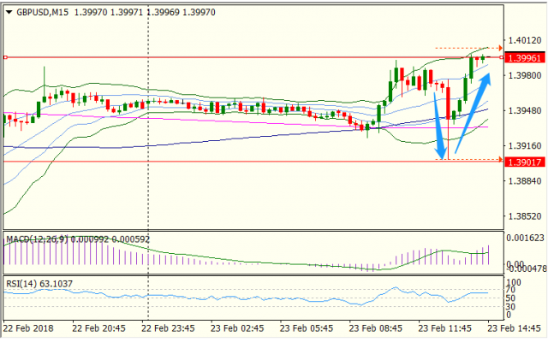Select the red 1.39961 price tag
548x342 pixels.
[523, 57]
